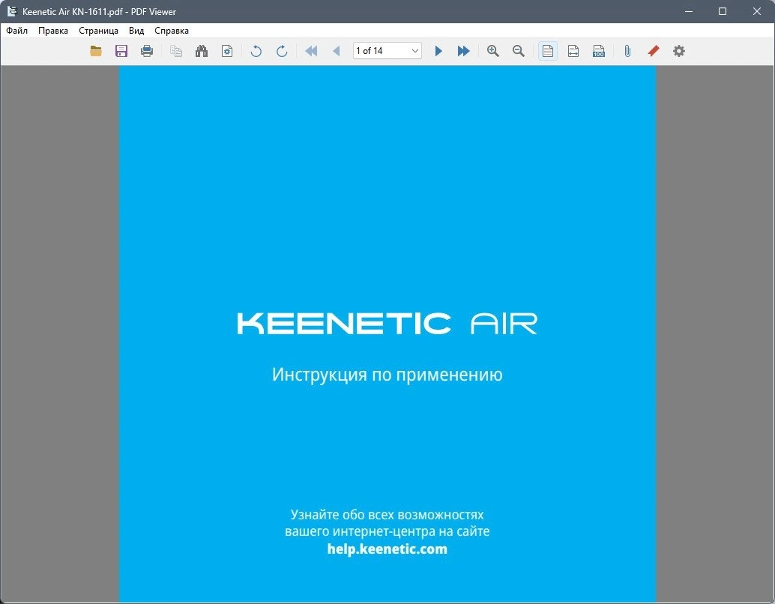Open the Правка menu
This screenshot has height=604, width=775.
(x=53, y=31)
